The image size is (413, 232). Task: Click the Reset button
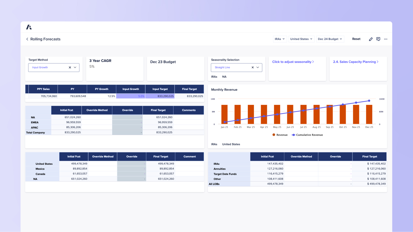[x=356, y=39]
